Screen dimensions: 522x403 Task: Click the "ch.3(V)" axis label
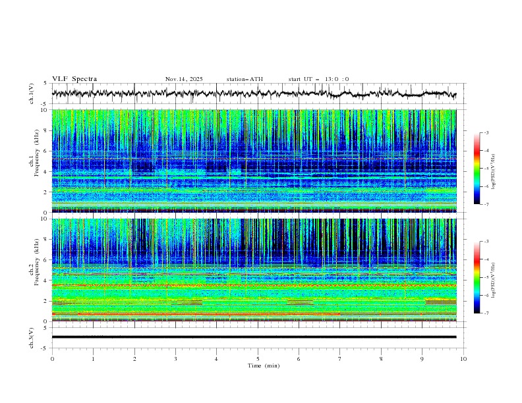32,338
